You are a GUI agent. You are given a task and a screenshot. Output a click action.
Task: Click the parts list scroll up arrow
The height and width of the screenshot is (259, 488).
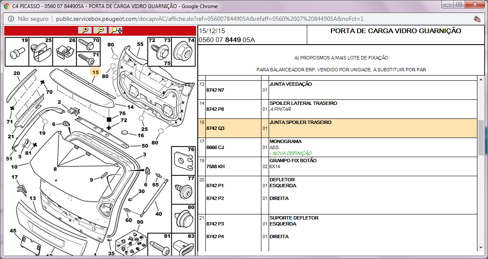coord(481,80)
